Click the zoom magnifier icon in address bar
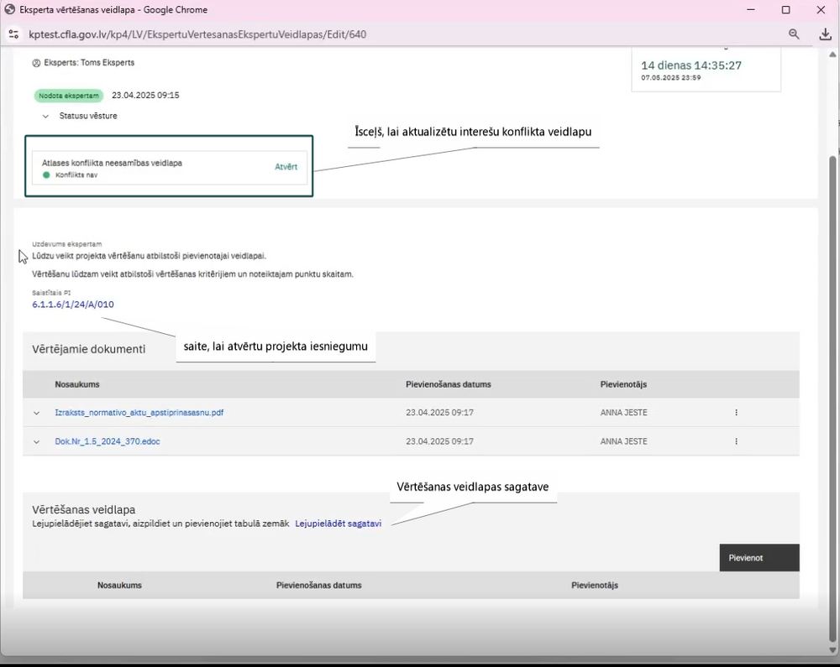The image size is (840, 667). click(794, 34)
